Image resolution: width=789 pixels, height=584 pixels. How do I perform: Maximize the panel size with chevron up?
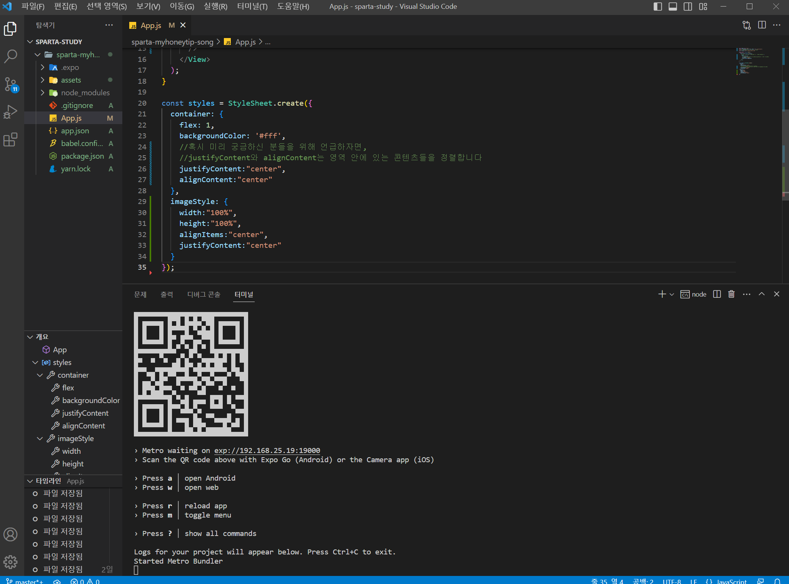(x=762, y=294)
